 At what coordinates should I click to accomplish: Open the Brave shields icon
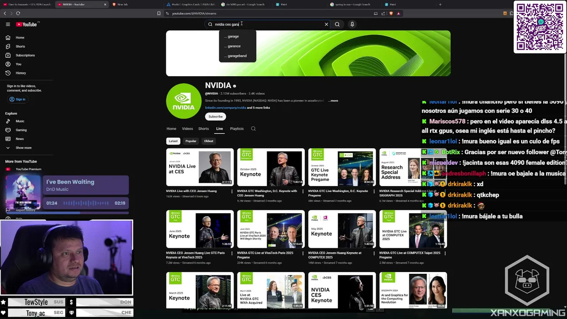(391, 13)
